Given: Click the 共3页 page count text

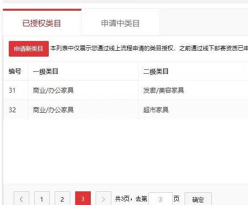Looking at the screenshot, I should (x=122, y=199).
